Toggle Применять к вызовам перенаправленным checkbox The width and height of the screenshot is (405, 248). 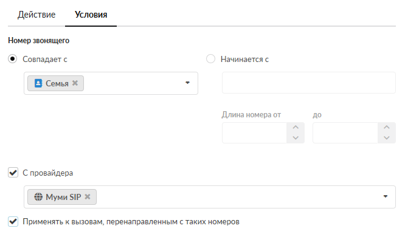13,222
